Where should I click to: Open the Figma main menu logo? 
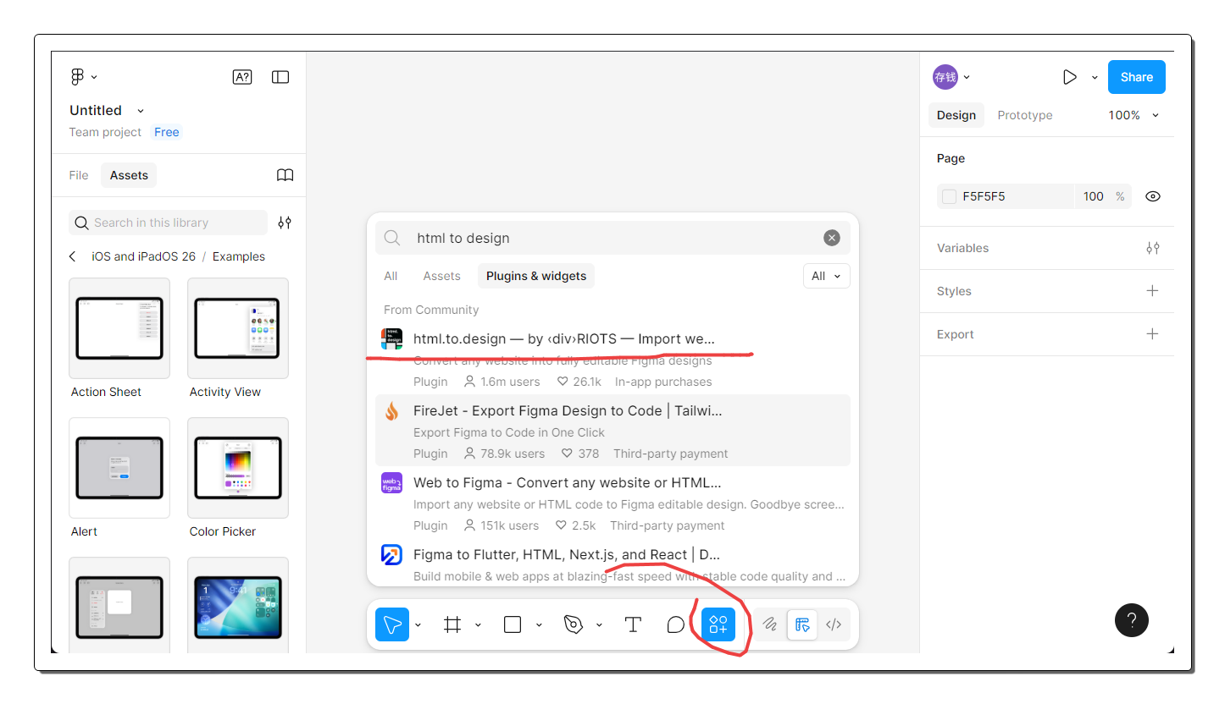point(77,77)
